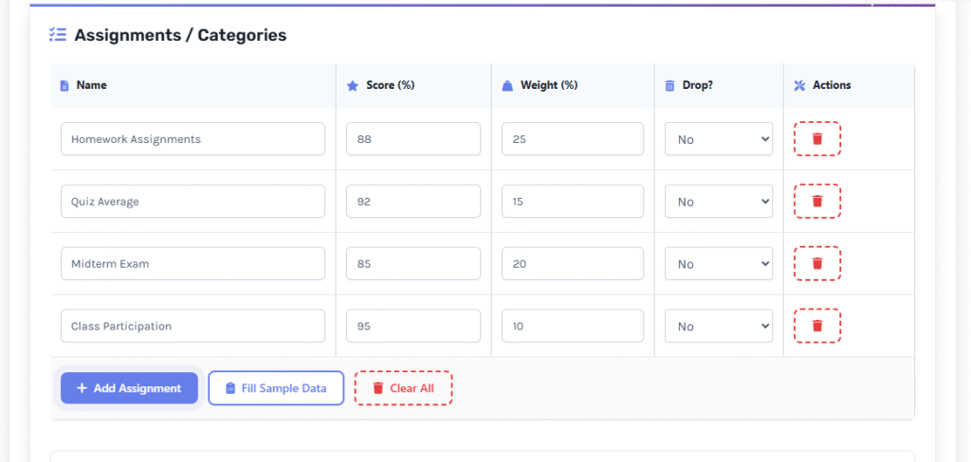This screenshot has width=971, height=462.
Task: Click the score field showing 95
Action: [x=413, y=326]
